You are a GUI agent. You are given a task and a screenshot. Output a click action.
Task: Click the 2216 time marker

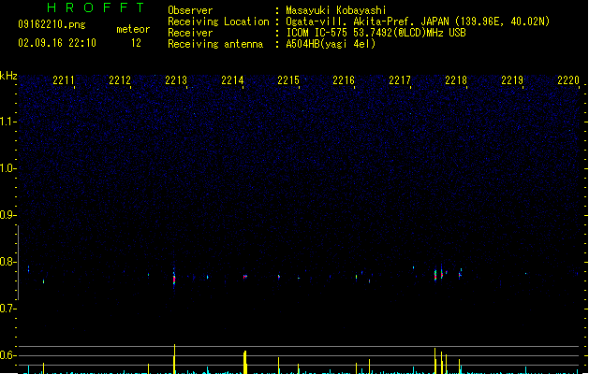tap(344, 80)
